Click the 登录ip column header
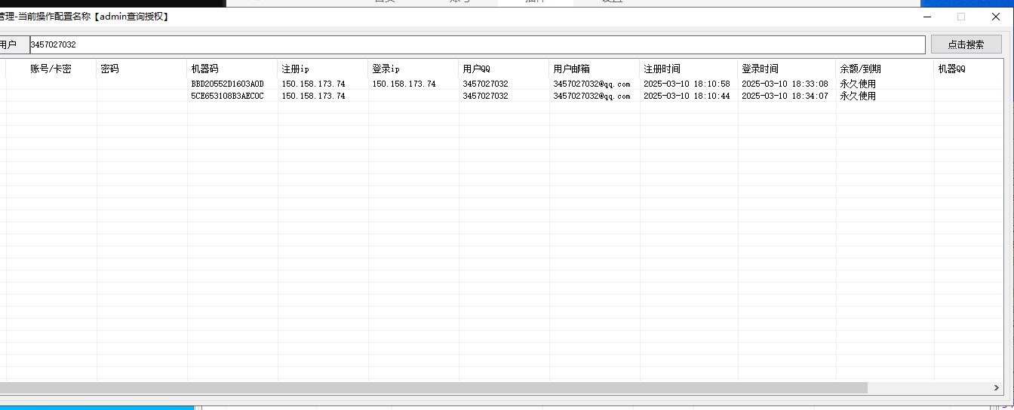 click(x=413, y=69)
